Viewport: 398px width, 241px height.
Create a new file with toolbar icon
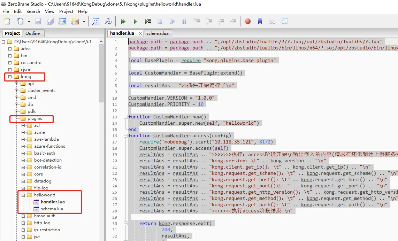pyautogui.click(x=8, y=22)
